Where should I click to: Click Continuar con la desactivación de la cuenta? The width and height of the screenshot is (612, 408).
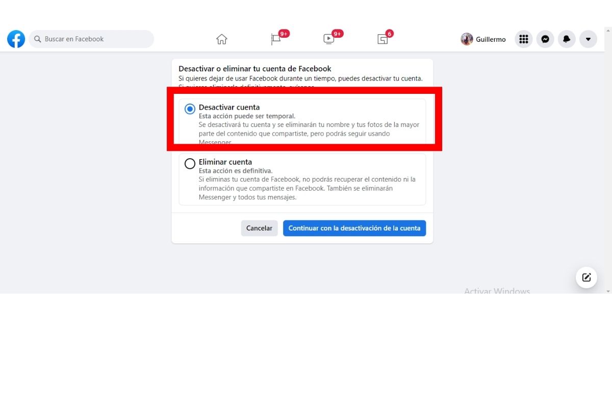354,228
